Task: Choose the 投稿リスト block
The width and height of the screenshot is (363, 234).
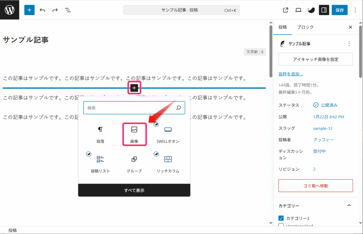Action: [100, 164]
